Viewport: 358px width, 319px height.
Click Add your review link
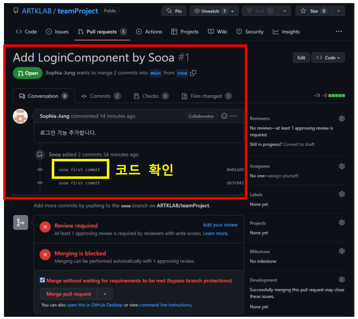[x=220, y=225]
